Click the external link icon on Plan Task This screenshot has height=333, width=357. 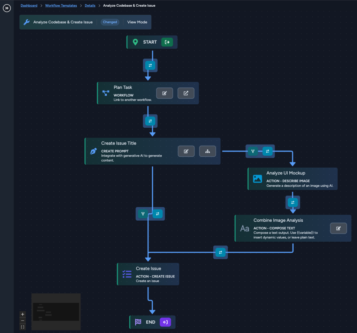pyautogui.click(x=186, y=93)
